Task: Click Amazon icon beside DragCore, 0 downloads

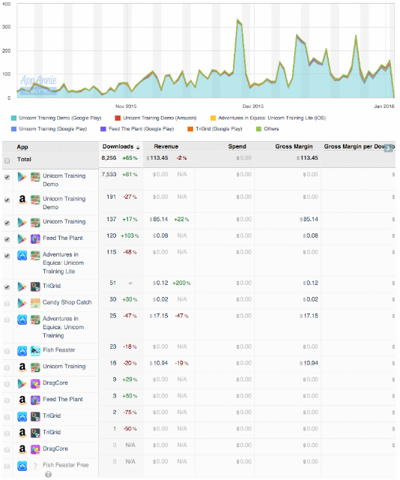Action: pyautogui.click(x=22, y=449)
